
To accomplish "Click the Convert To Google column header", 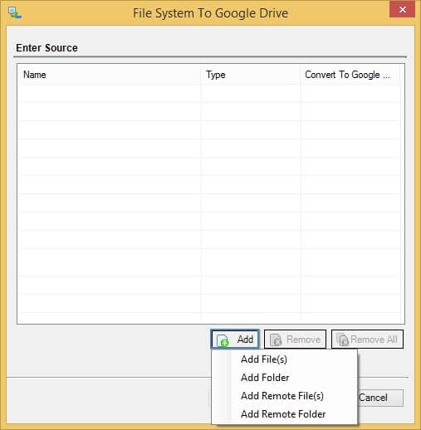I will coord(350,75).
